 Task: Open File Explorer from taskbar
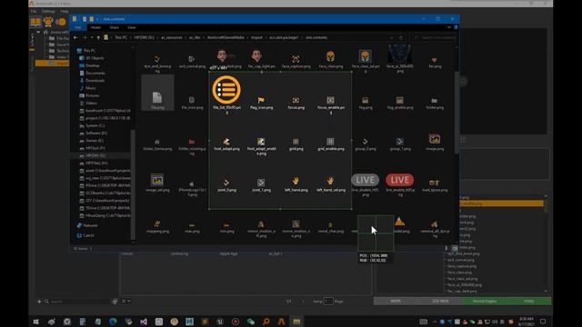click(x=296, y=322)
